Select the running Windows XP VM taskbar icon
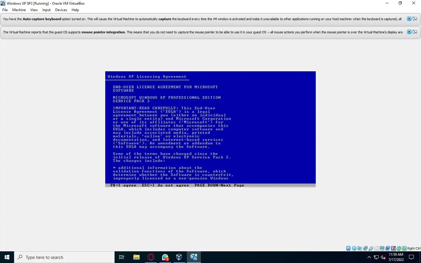 coord(194,257)
